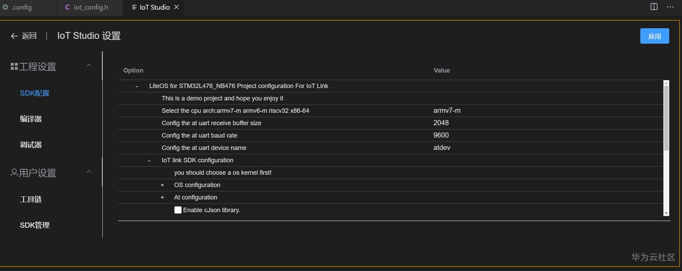The width and height of the screenshot is (682, 271).
Task: Collapse the LiteOS project configuration root
Action: (137, 86)
